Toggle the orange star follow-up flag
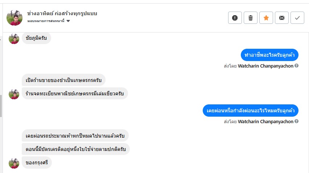The image size is (309, 173). pyautogui.click(x=266, y=18)
